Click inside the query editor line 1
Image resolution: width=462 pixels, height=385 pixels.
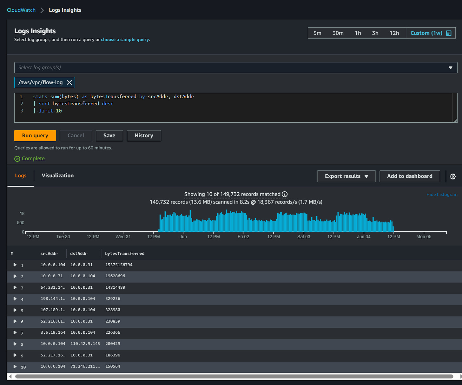pos(113,96)
